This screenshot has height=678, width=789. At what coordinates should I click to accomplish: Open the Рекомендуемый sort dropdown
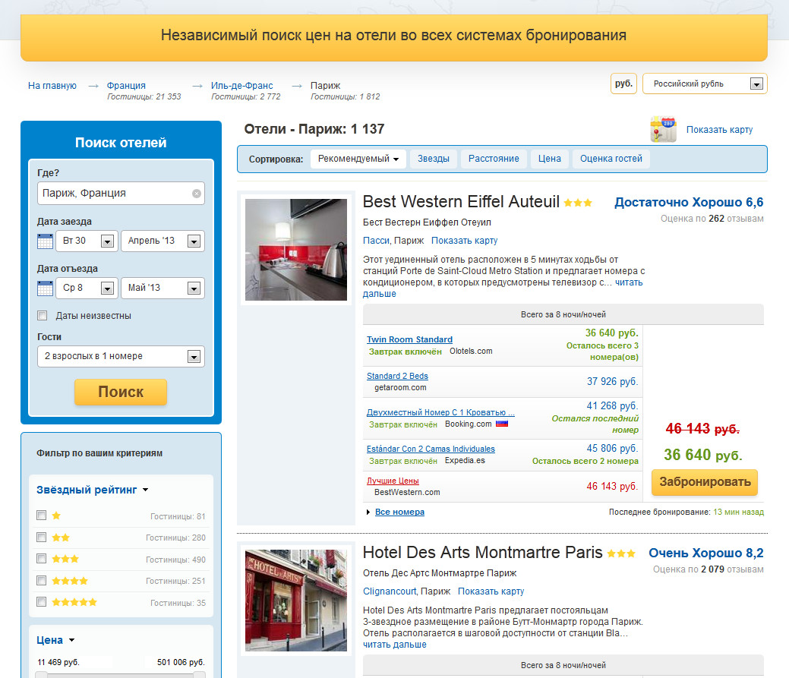(x=358, y=159)
